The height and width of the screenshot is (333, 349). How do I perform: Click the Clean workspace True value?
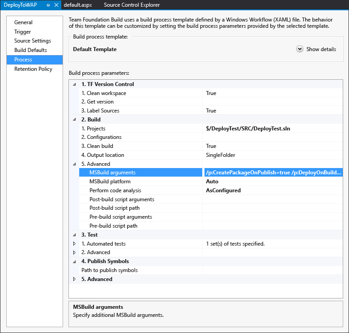point(211,93)
